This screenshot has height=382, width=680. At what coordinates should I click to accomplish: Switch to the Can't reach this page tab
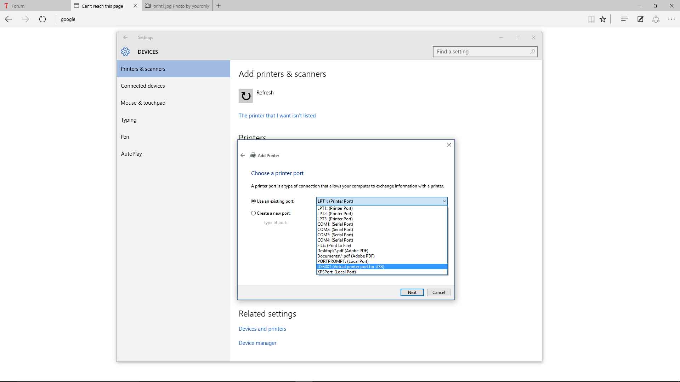[x=102, y=6]
